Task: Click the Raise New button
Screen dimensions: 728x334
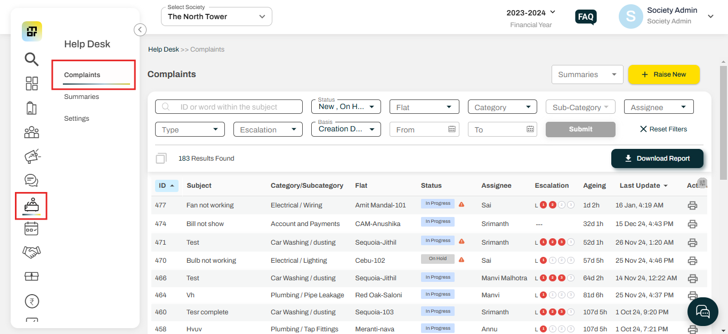Action: coord(664,74)
